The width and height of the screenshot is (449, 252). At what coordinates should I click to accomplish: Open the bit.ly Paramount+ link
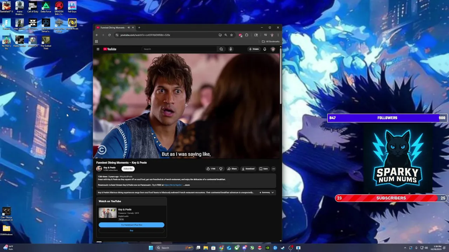(173, 185)
